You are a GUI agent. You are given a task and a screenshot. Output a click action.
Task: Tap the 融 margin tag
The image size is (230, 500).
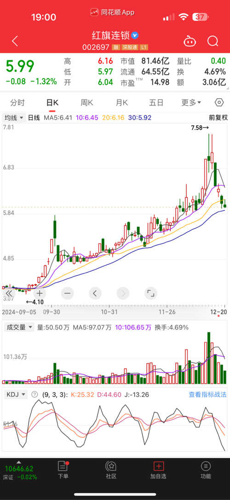[x=115, y=47]
